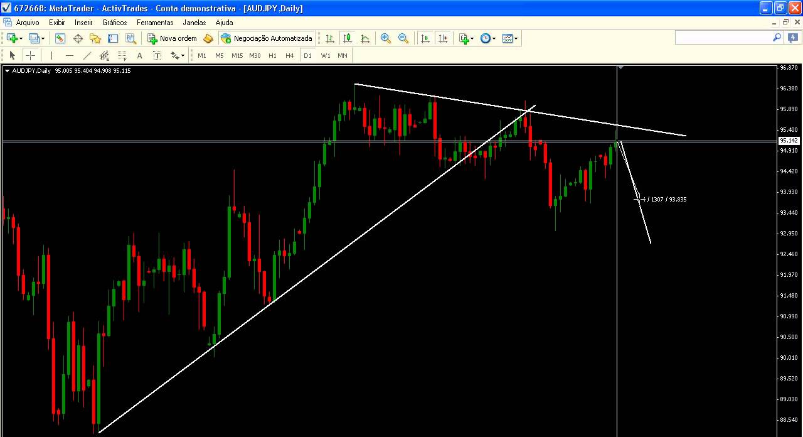Open the Ferramentas menu
Viewport: 803px width, 437px height.
(155, 22)
